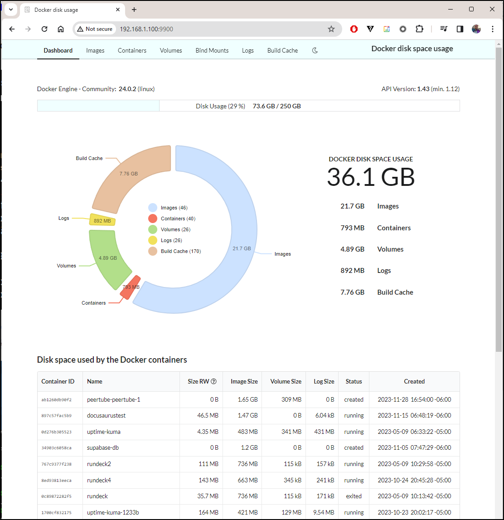Sort table by Volume Size column header
Viewport: 504px width, 520px height.
(x=284, y=381)
